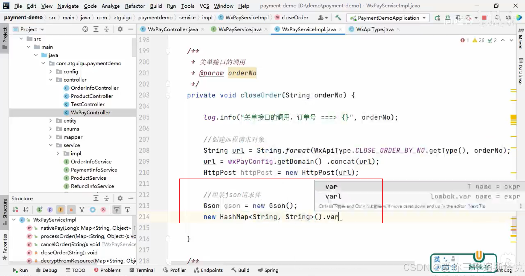Expand the mapper package
Screen dimensions: 525x276
(51, 137)
